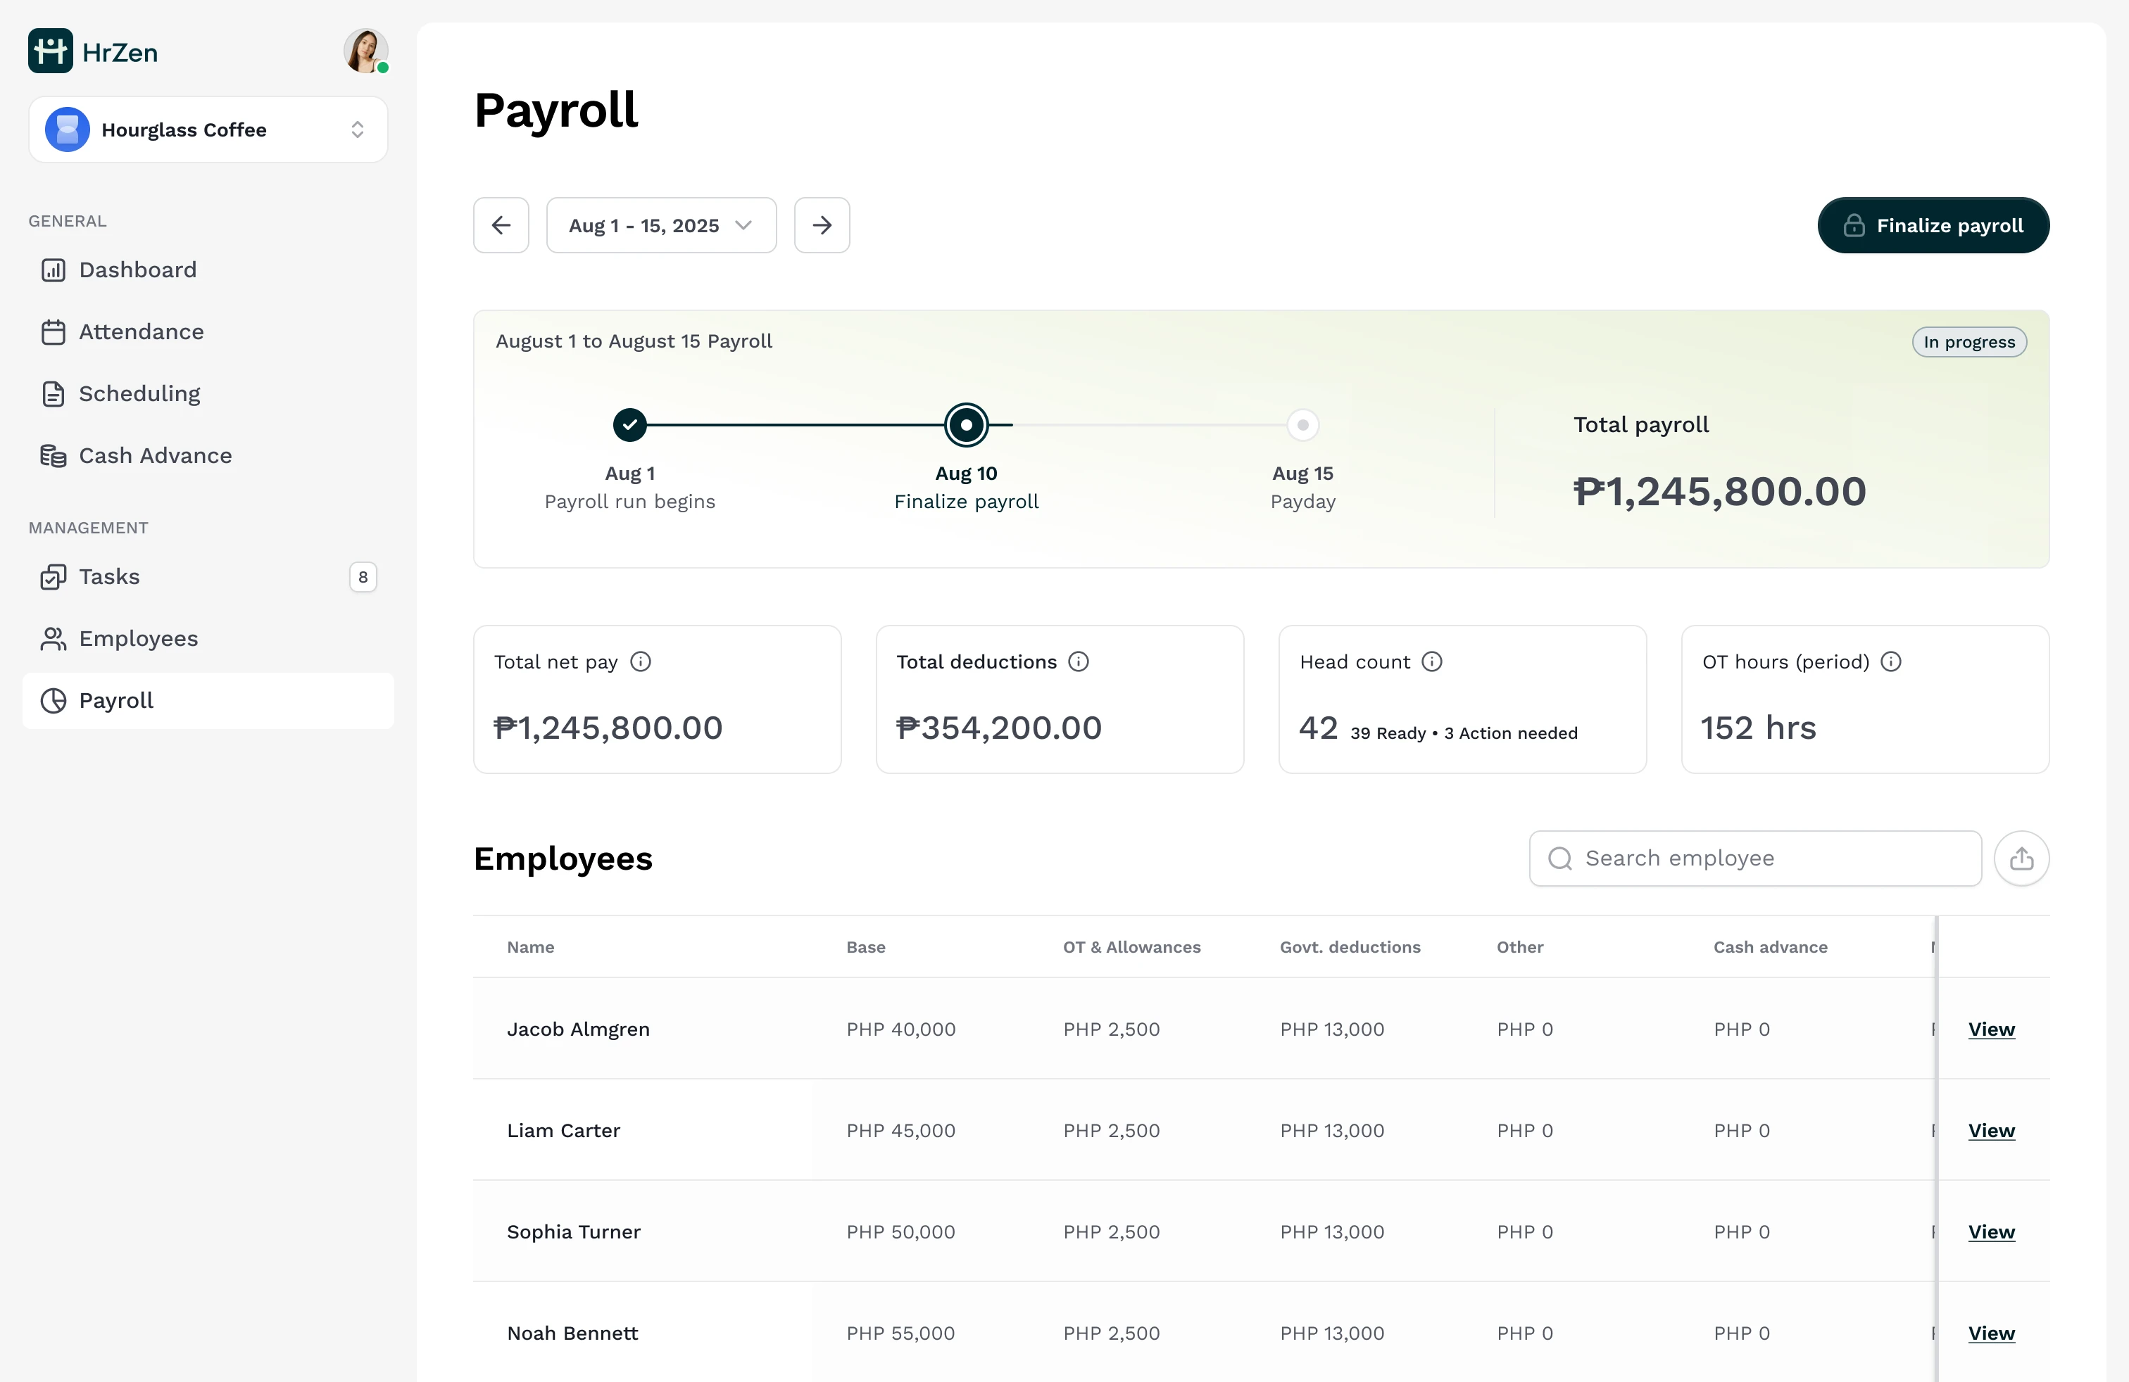Screen dimensions: 2129x1382
Task: Open the user profile avatar
Action: coord(365,51)
